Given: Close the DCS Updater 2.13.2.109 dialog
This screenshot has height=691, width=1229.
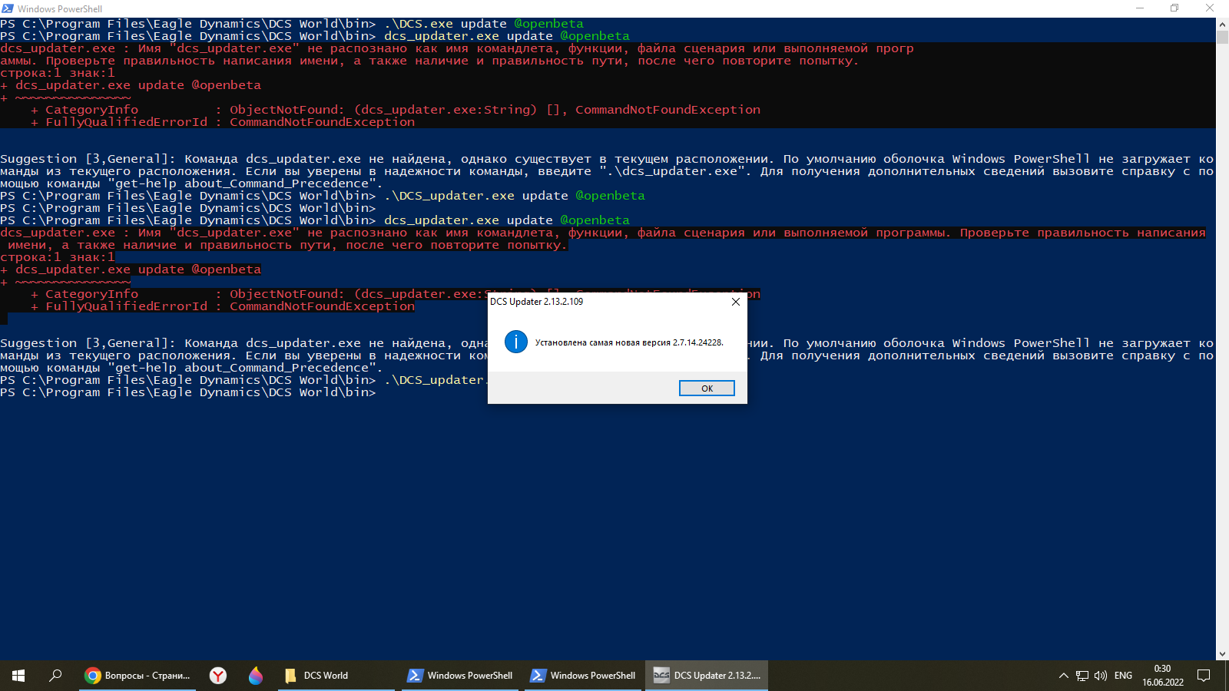Looking at the screenshot, I should click(x=736, y=302).
